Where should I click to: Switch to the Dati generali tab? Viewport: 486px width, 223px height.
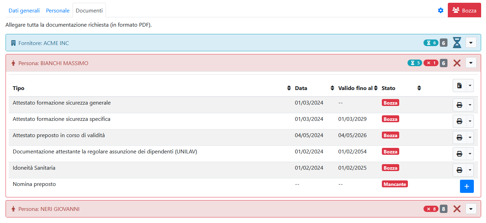click(x=24, y=10)
